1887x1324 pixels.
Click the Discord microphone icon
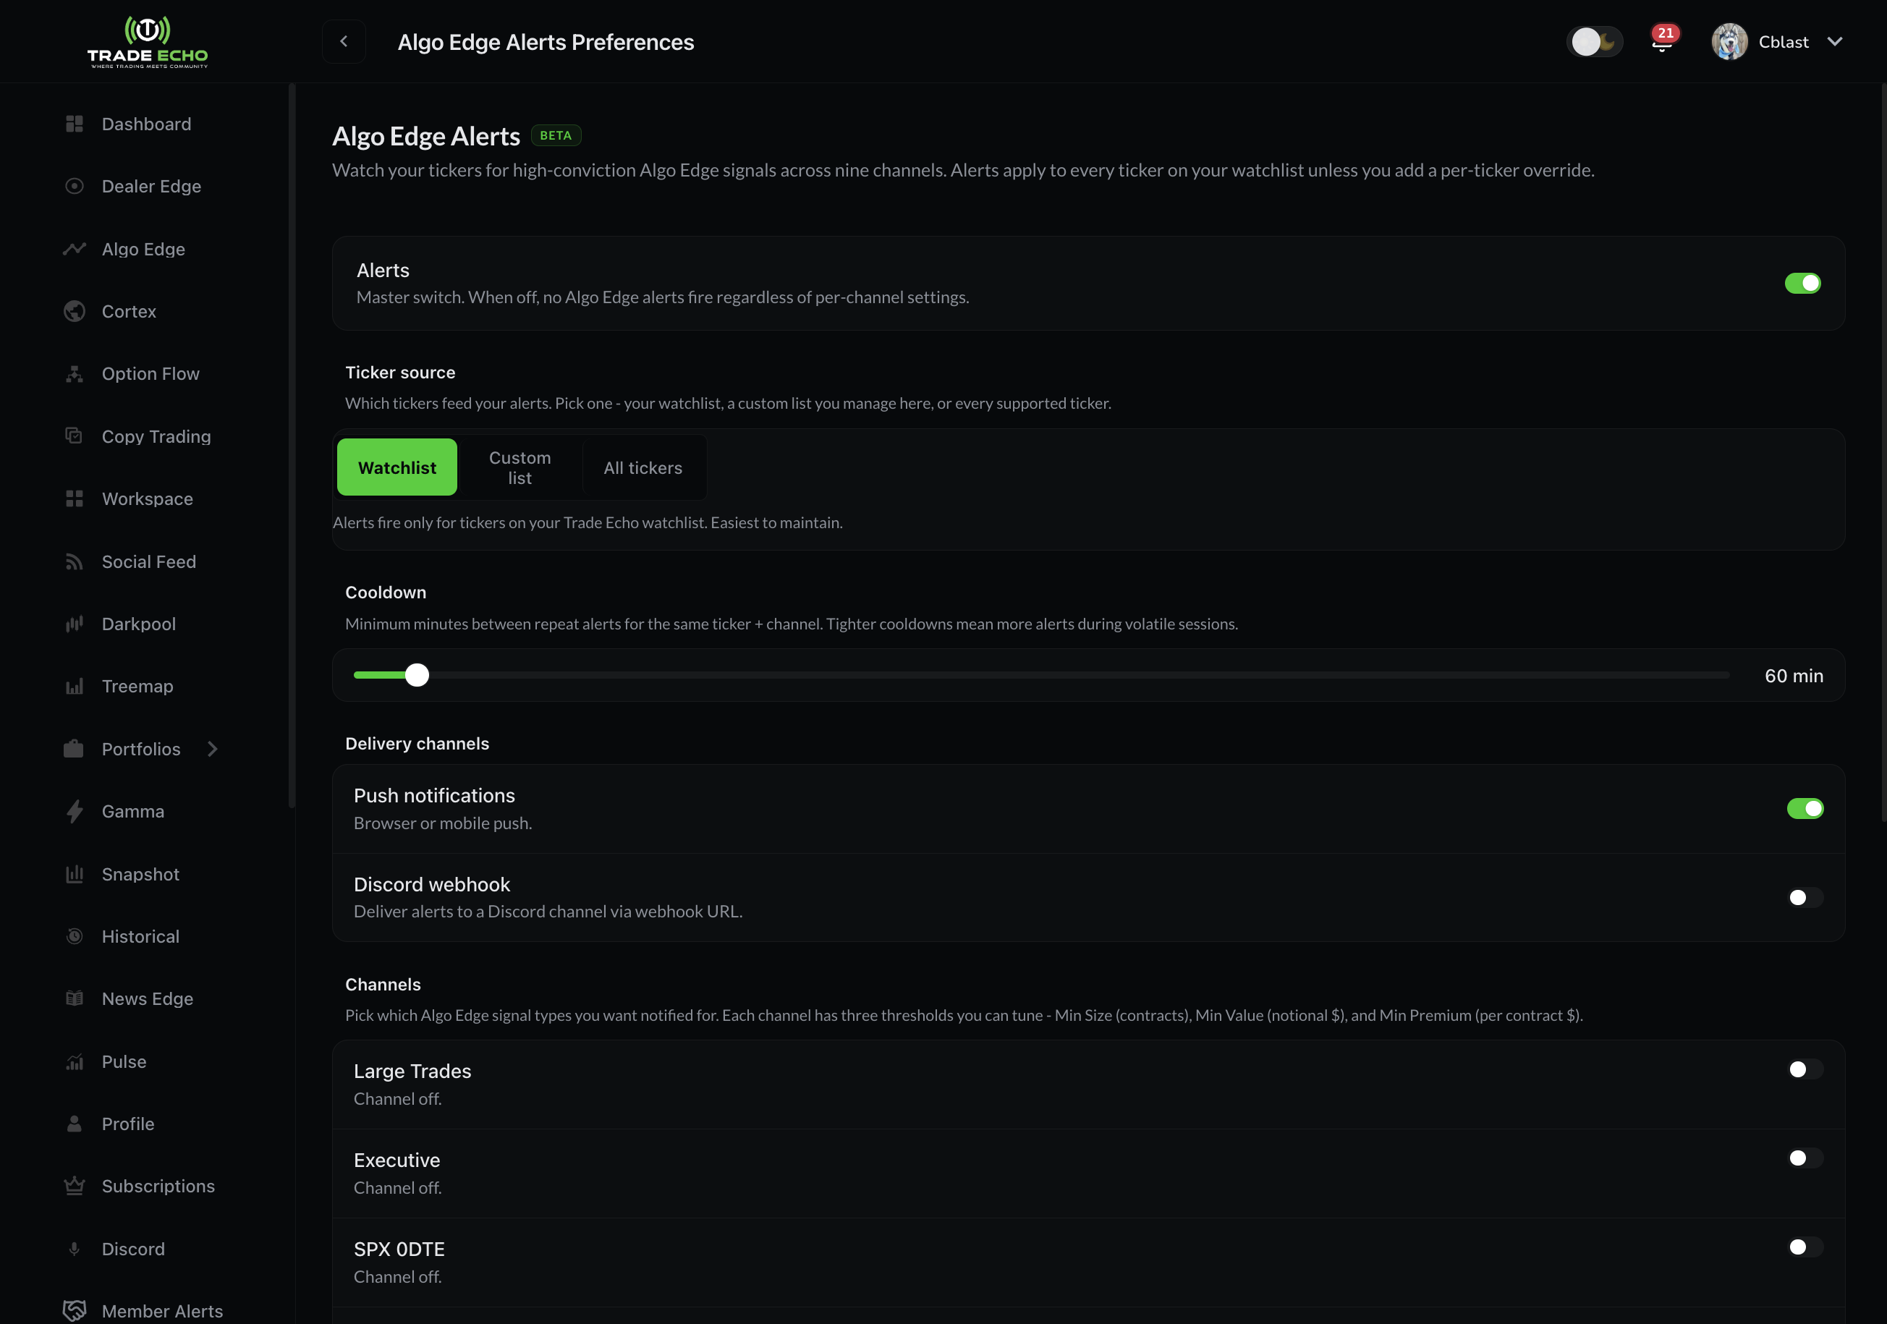click(74, 1248)
